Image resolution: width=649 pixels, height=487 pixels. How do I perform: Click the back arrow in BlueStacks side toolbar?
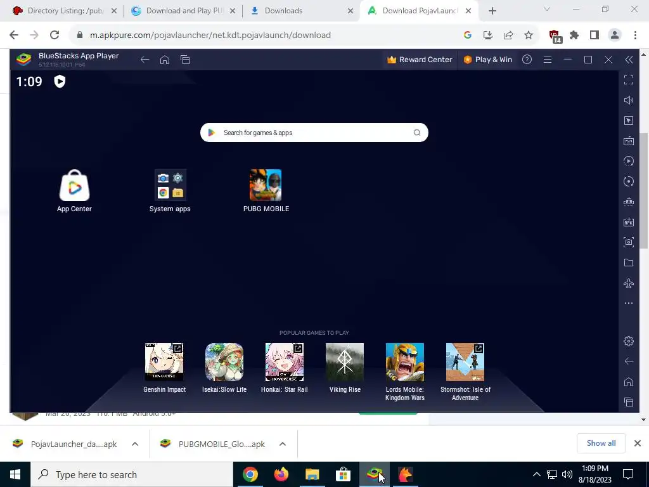[629, 361]
